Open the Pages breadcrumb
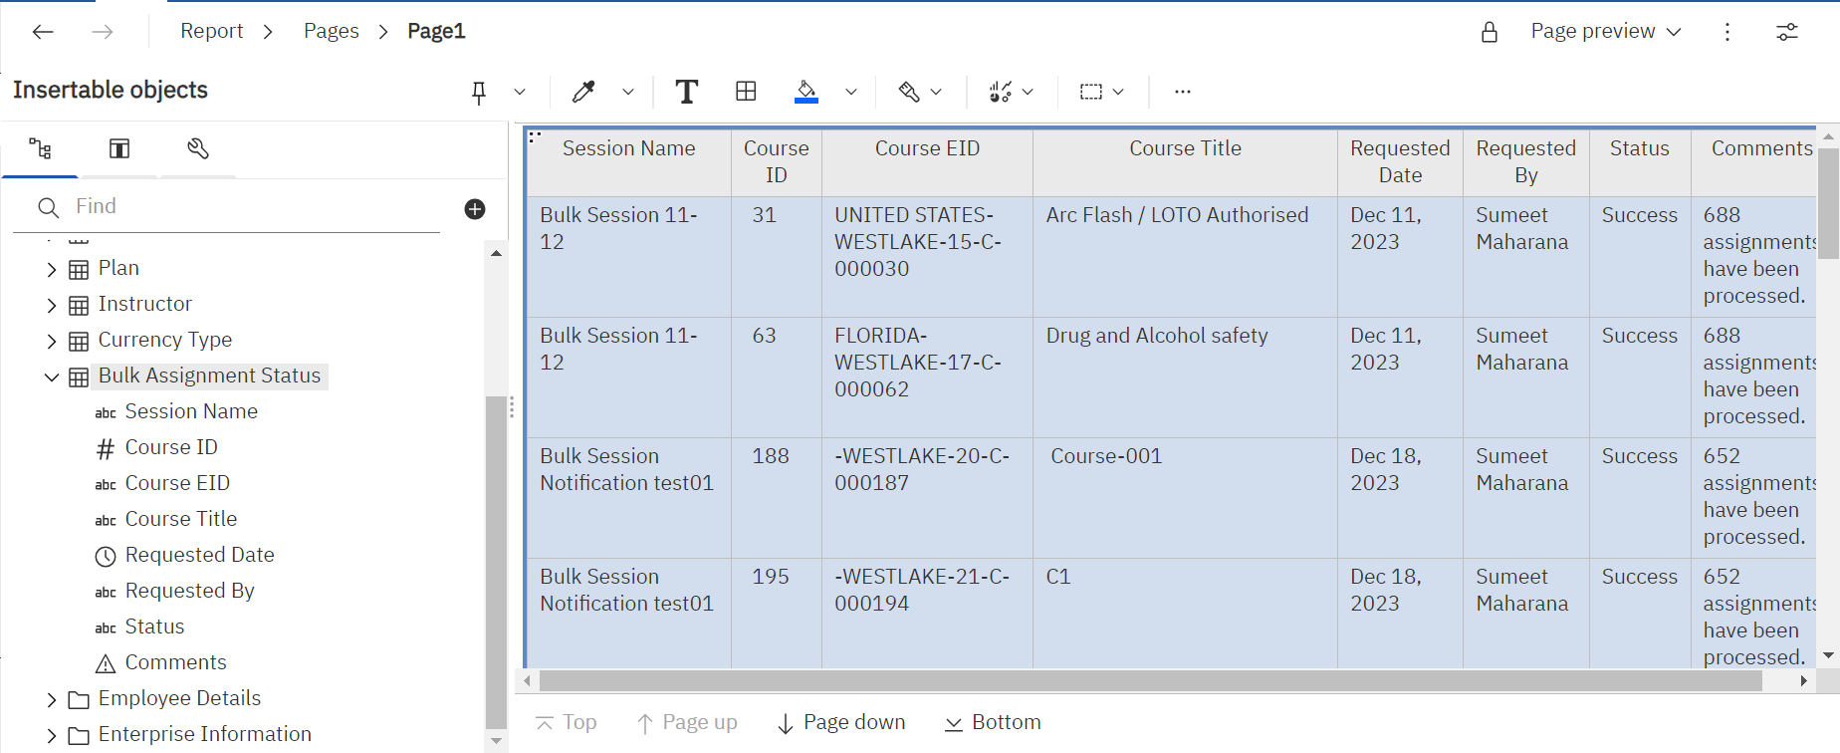1840x753 pixels. (332, 32)
